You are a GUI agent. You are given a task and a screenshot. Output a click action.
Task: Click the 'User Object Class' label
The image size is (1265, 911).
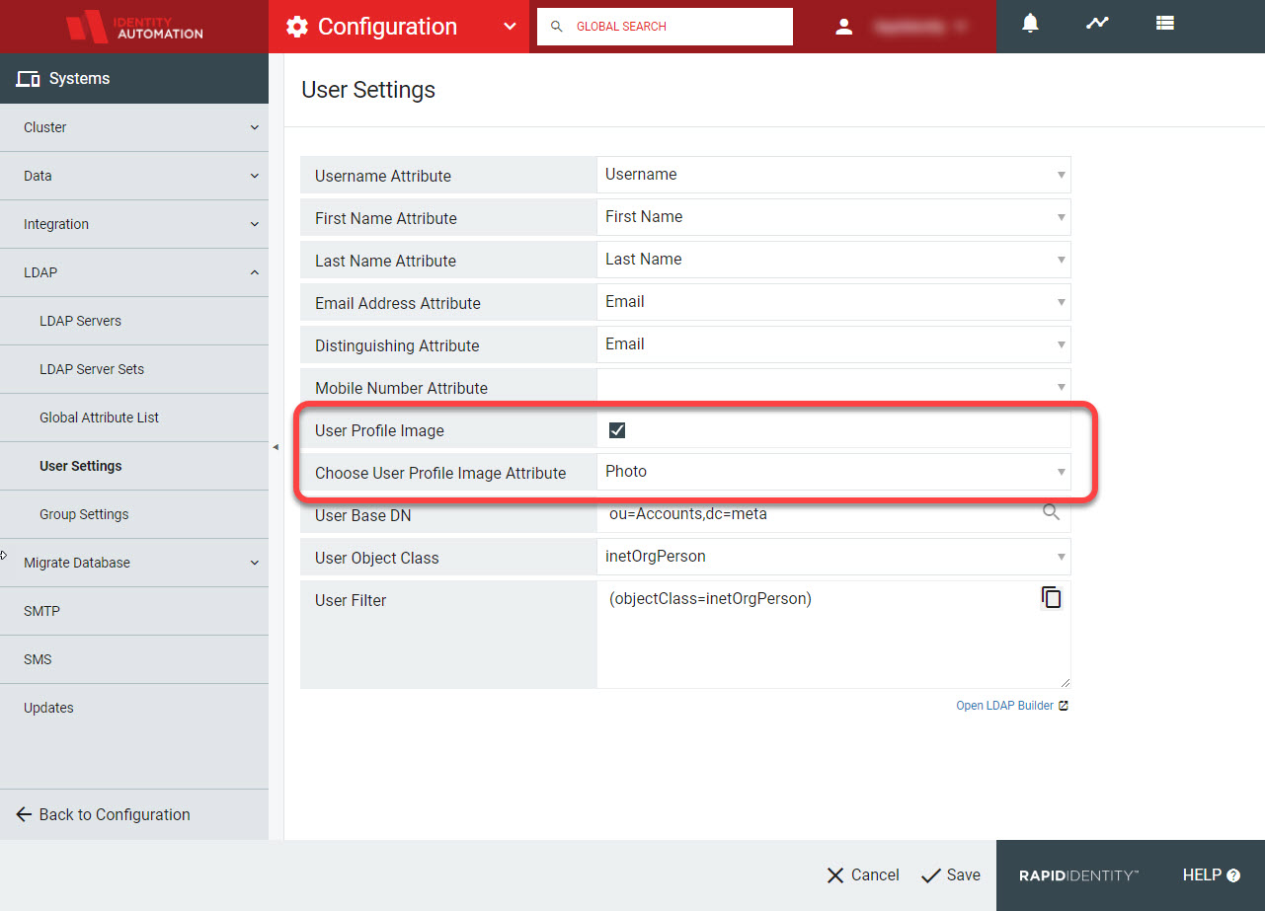[377, 558]
